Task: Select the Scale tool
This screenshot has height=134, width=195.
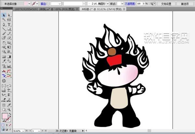Action: [x=9, y=43]
